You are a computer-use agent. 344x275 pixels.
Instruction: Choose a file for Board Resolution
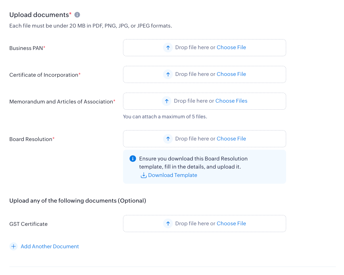click(x=231, y=139)
